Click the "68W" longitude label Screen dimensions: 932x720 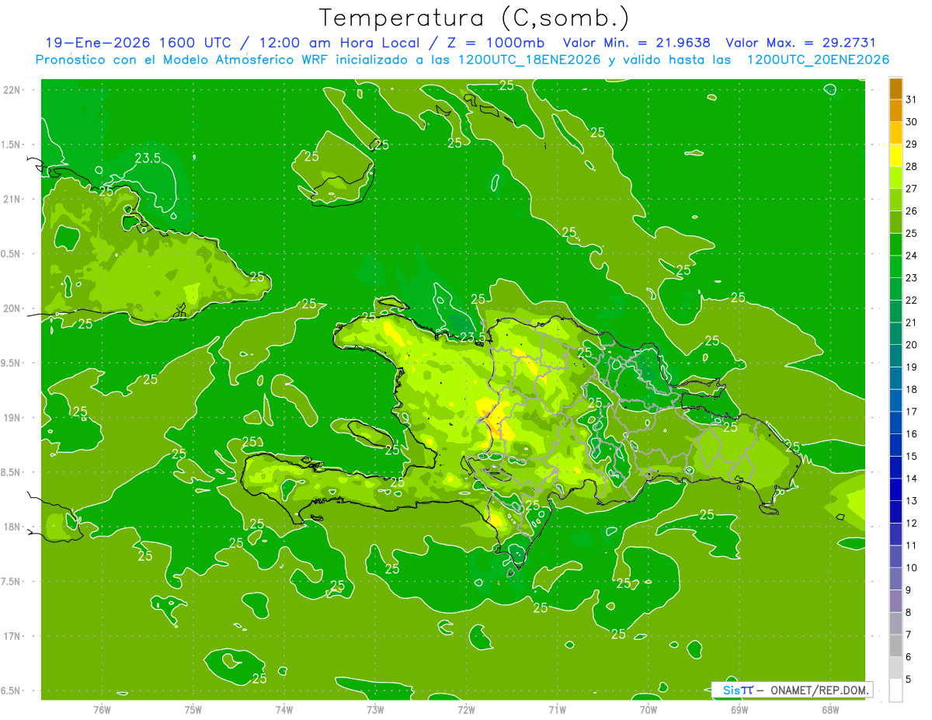[x=829, y=709]
